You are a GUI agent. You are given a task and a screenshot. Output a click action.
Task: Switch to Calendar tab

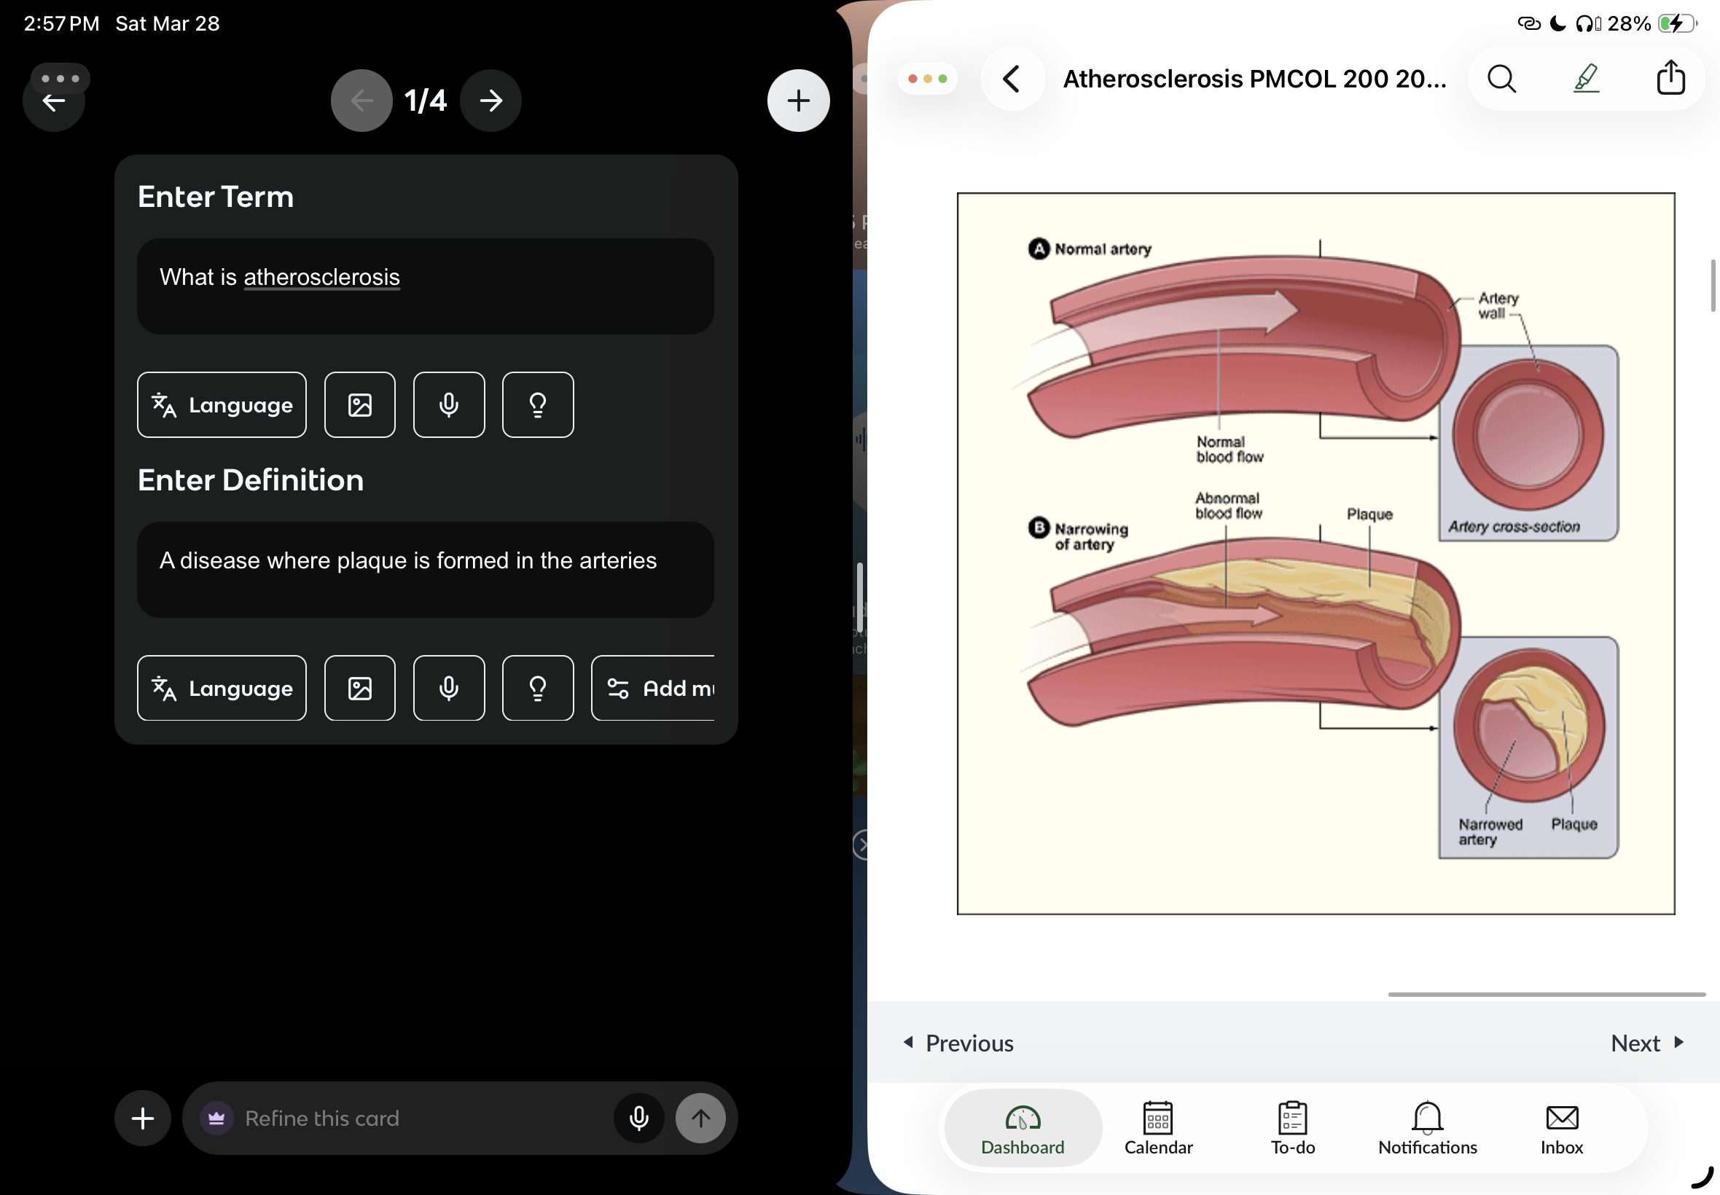tap(1157, 1129)
